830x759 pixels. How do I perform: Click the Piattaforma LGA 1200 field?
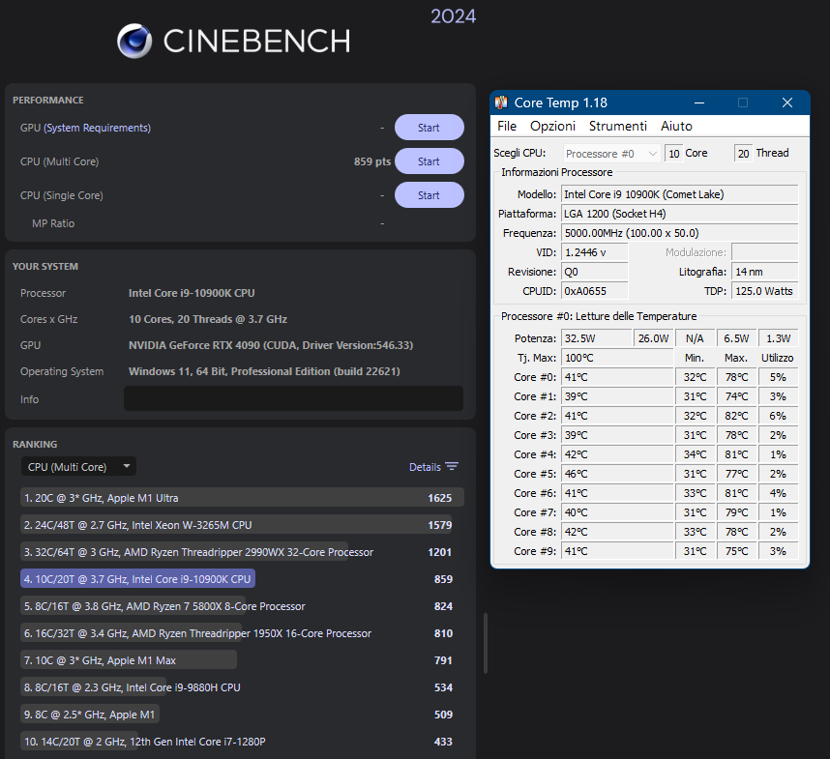point(680,214)
